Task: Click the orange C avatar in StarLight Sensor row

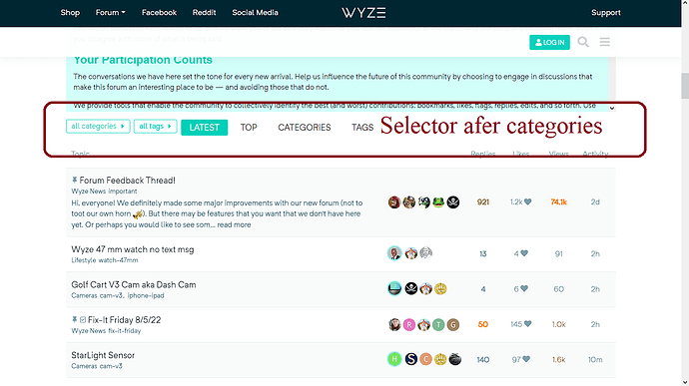Action: [425, 359]
